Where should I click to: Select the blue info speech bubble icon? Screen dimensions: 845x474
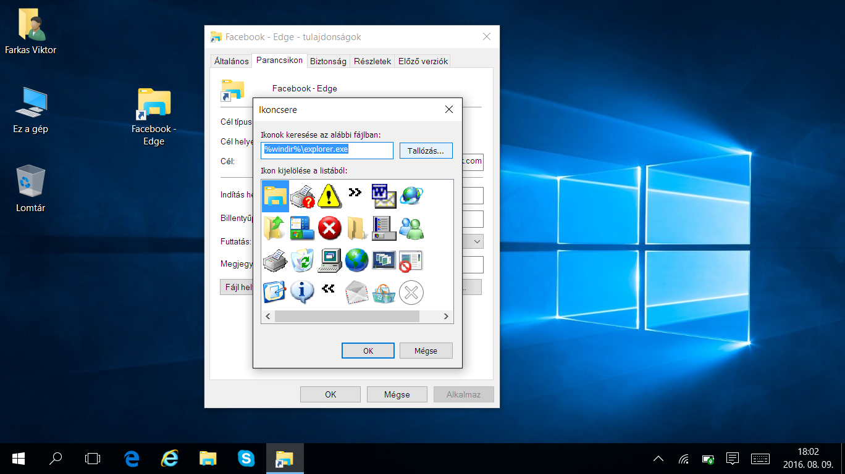[x=303, y=292]
